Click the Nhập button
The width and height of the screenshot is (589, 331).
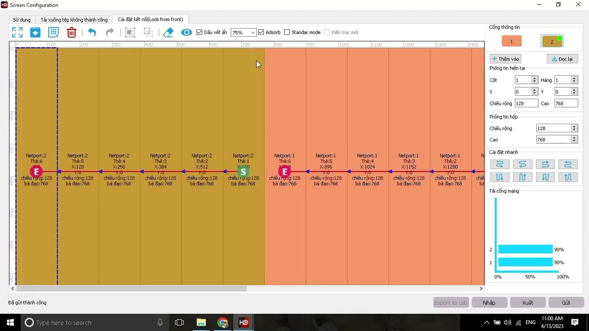(x=489, y=302)
